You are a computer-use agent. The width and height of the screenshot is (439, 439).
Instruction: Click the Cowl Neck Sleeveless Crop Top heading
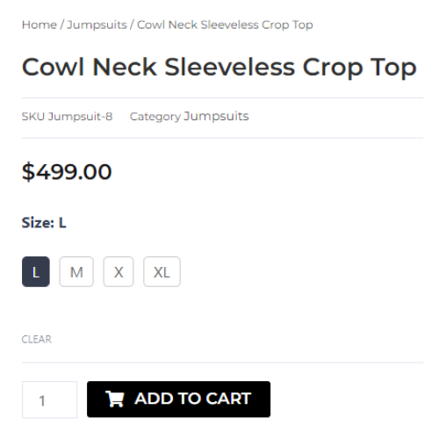[219, 68]
